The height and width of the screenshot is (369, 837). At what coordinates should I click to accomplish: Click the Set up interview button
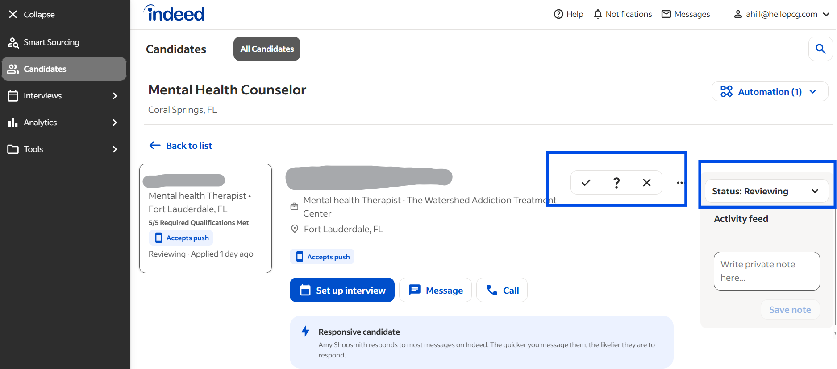[342, 290]
